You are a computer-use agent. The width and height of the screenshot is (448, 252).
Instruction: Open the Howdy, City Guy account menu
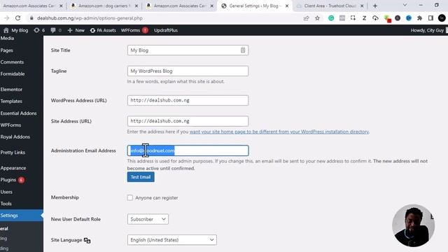pyautogui.click(x=428, y=30)
